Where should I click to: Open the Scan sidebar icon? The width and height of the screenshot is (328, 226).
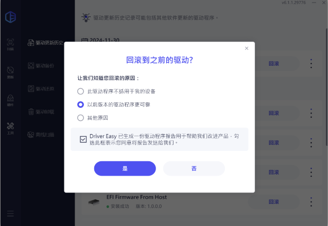click(10, 44)
